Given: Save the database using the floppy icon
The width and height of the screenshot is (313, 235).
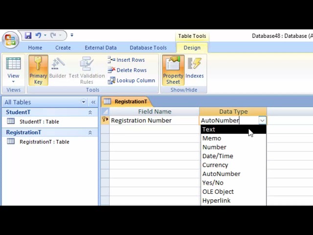Looking at the screenshot, I should (28, 36).
